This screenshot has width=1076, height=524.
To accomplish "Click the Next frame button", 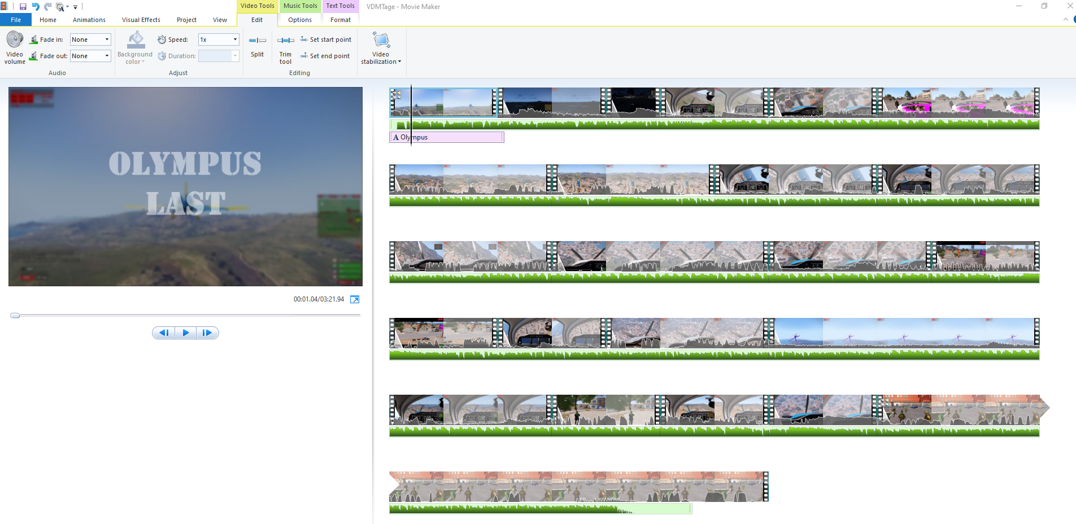I will coord(207,333).
